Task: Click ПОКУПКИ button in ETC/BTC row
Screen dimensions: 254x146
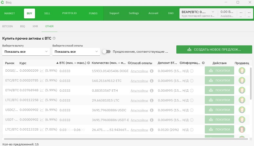Action: 219,81
